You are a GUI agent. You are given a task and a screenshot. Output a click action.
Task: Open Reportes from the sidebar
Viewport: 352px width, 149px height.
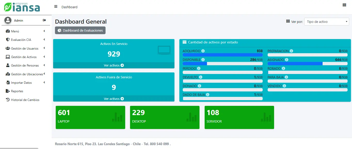tap(17, 91)
